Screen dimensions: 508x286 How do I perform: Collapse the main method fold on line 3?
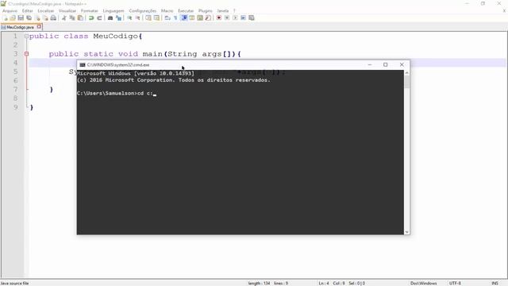(x=26, y=54)
